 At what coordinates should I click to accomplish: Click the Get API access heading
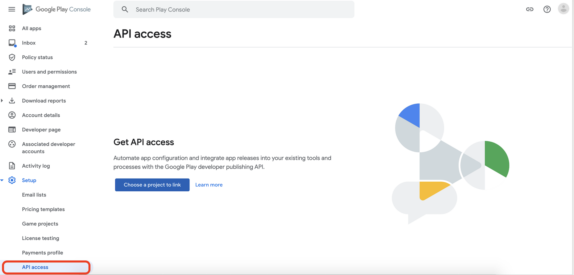[143, 142]
